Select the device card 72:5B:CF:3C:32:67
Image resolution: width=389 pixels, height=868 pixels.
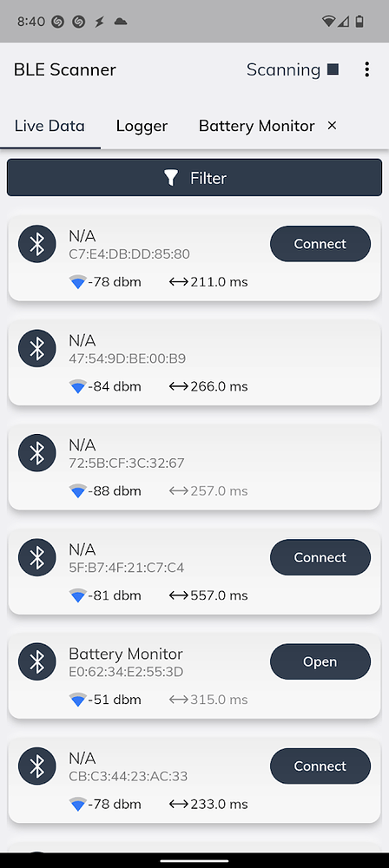194,467
